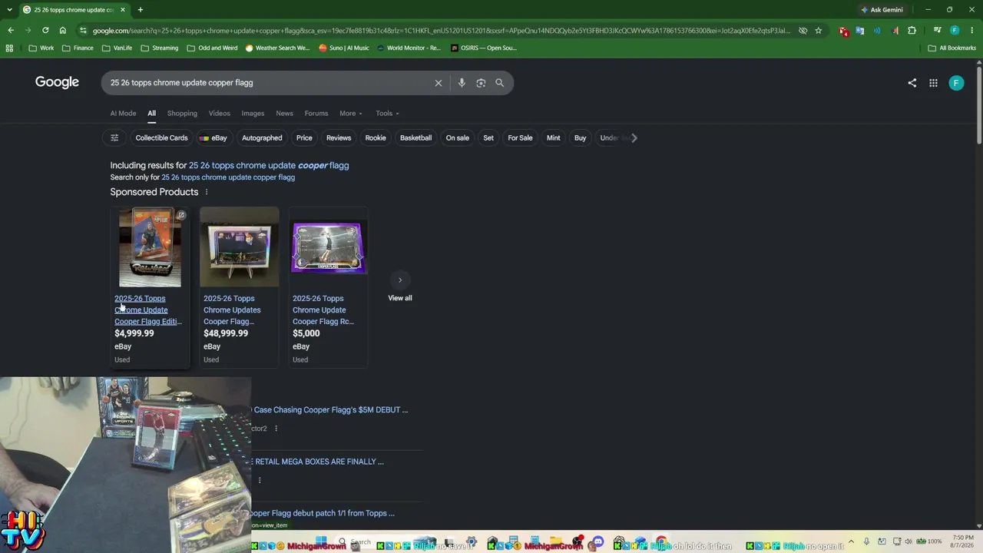The width and height of the screenshot is (983, 553).
Task: Open the search filters slider icon
Action: coord(114,138)
